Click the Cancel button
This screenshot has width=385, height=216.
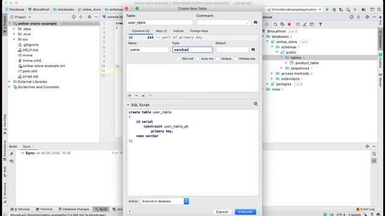(x=222, y=212)
